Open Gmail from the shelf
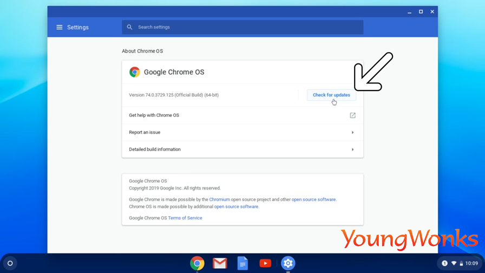 click(220, 263)
